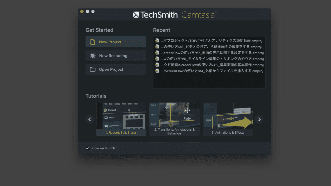Open Project from Get Started

116,69
